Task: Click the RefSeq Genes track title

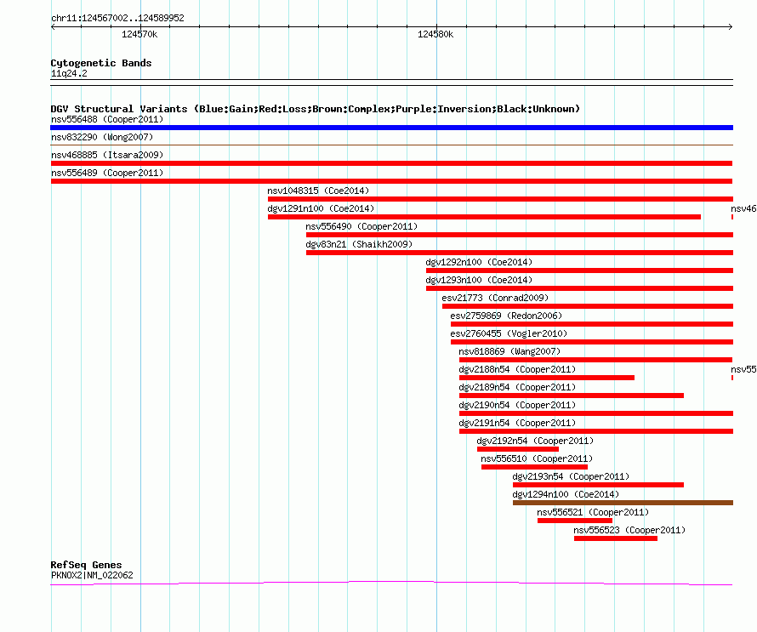Action: coord(86,565)
